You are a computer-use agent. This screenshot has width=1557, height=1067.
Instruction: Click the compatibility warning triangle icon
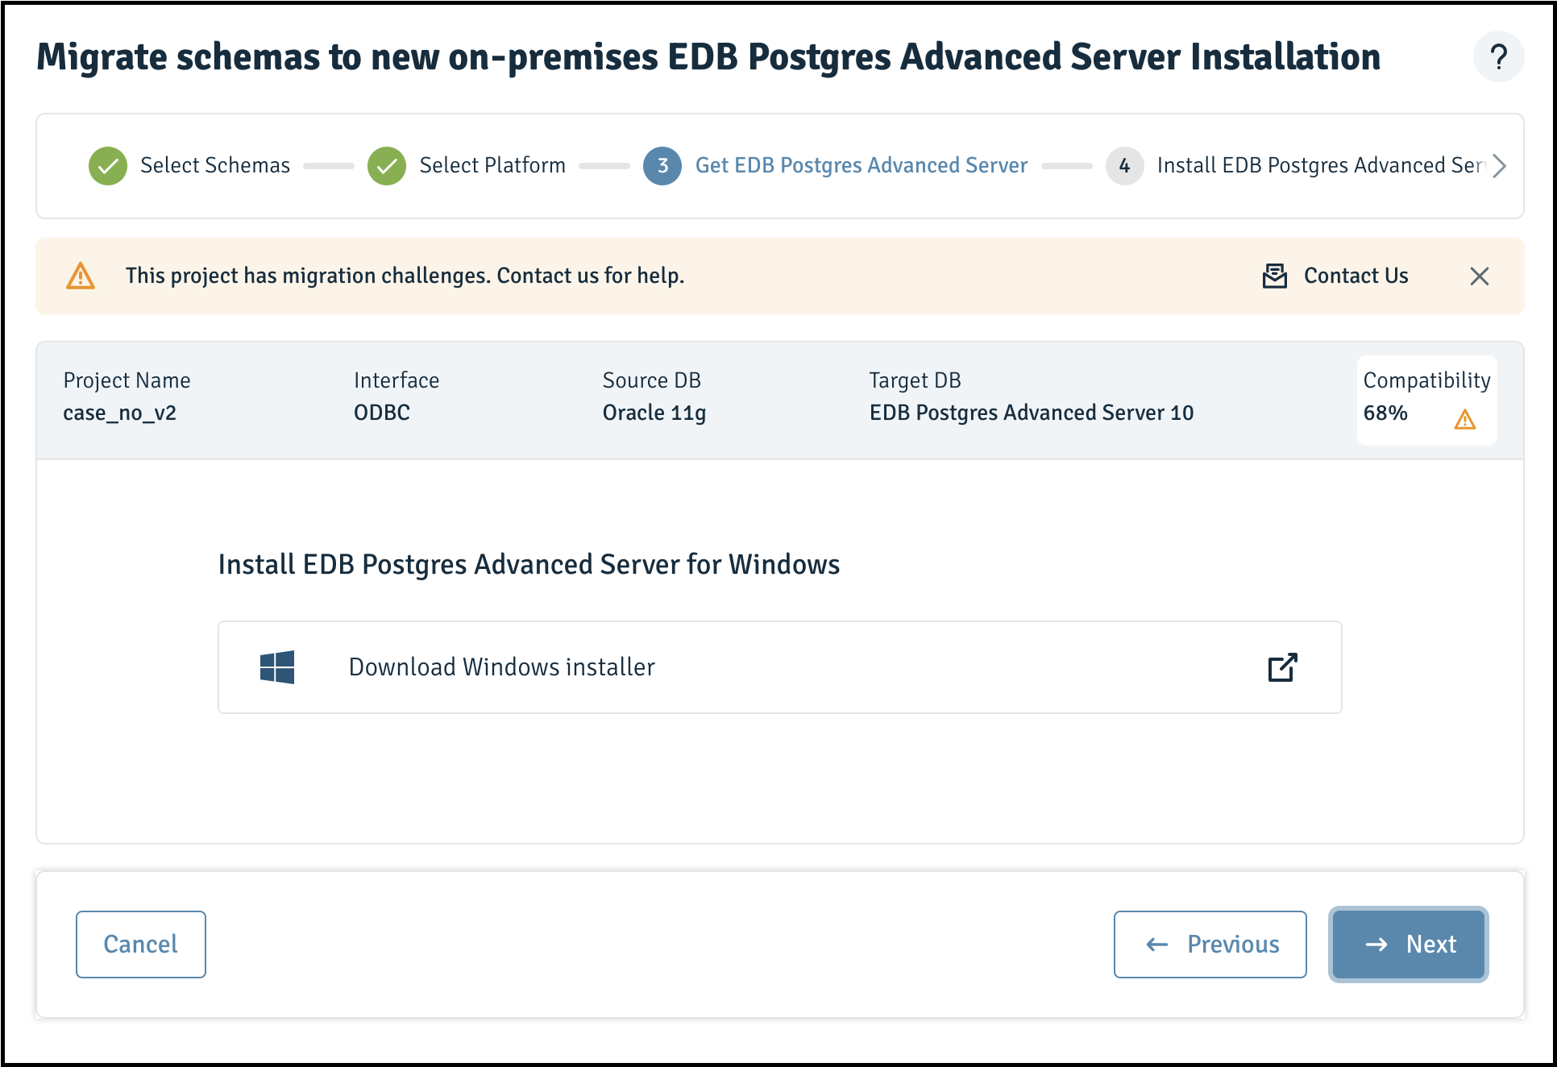coord(1464,419)
